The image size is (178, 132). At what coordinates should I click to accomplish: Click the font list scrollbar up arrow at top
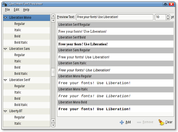coord(53,16)
